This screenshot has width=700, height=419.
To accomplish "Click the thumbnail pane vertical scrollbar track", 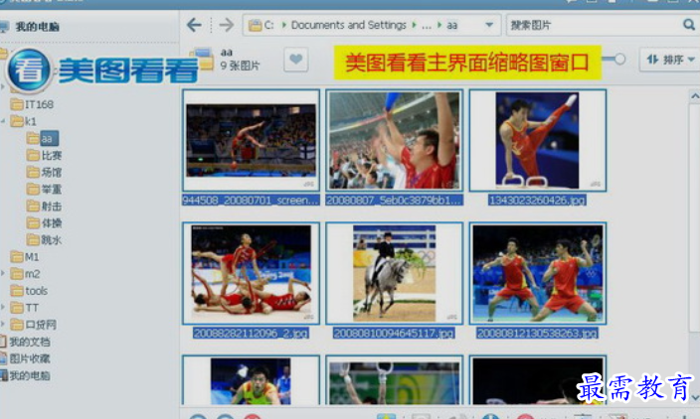I will tap(695, 249).
